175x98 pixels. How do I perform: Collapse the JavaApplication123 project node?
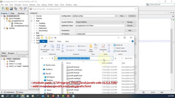click(2, 16)
